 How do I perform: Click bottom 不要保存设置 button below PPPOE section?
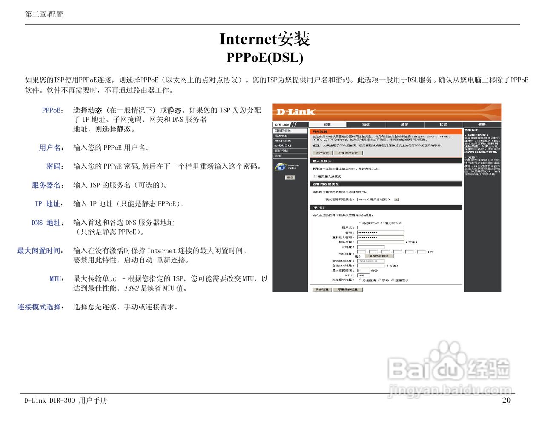tap(348, 289)
